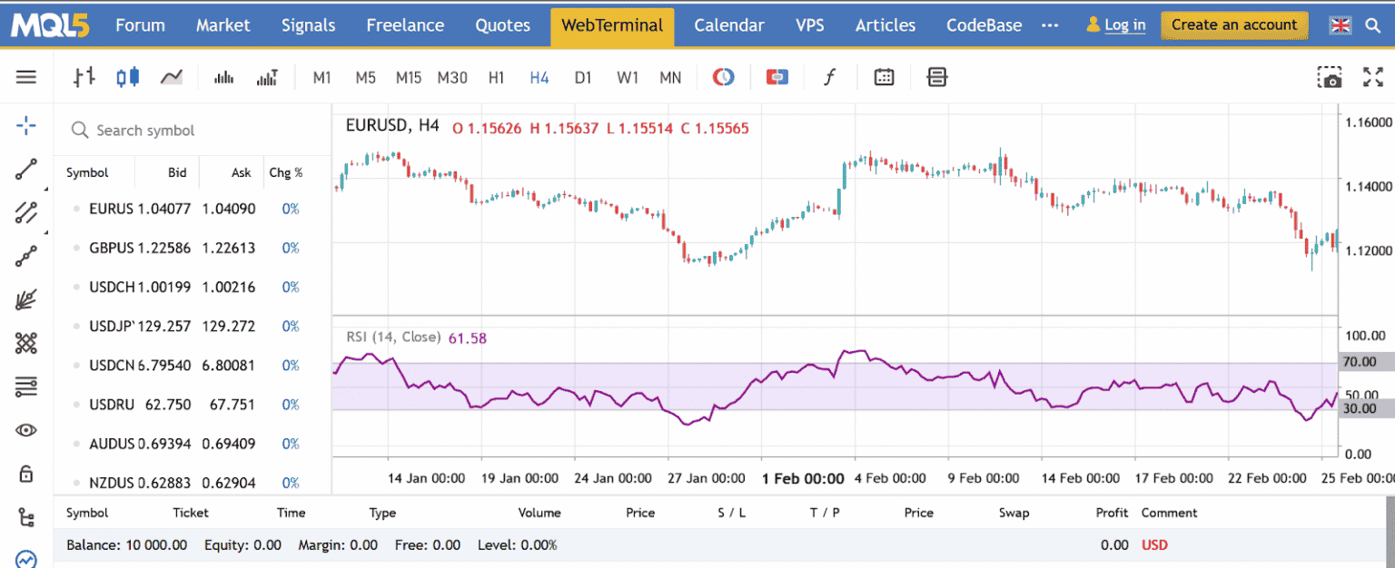
Task: Select the WebTerminal tab
Action: click(612, 25)
